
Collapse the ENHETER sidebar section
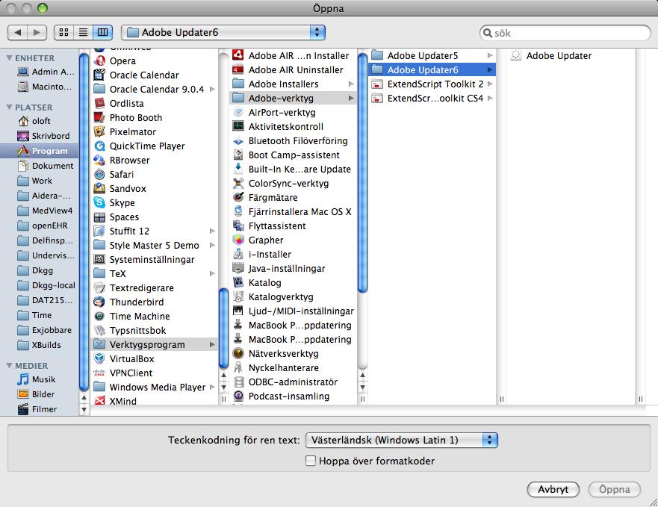pos(9,58)
